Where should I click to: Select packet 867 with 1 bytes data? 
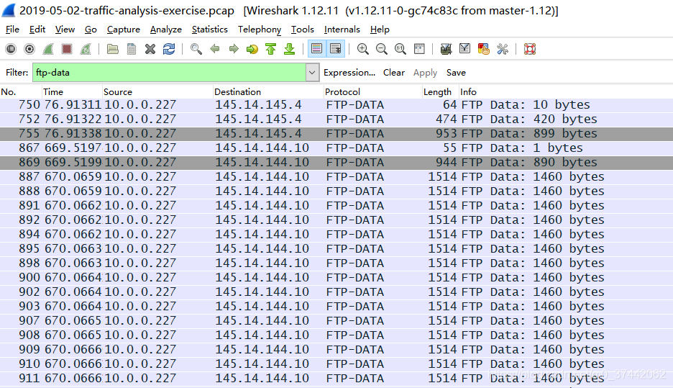(x=336, y=148)
